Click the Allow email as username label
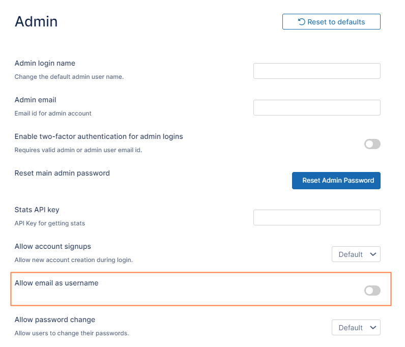The height and width of the screenshot is (347, 405). click(x=56, y=283)
